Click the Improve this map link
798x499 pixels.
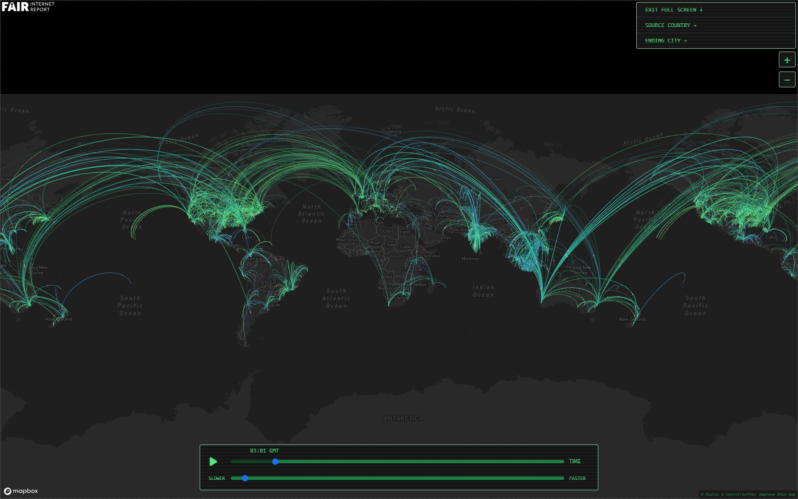[777, 494]
